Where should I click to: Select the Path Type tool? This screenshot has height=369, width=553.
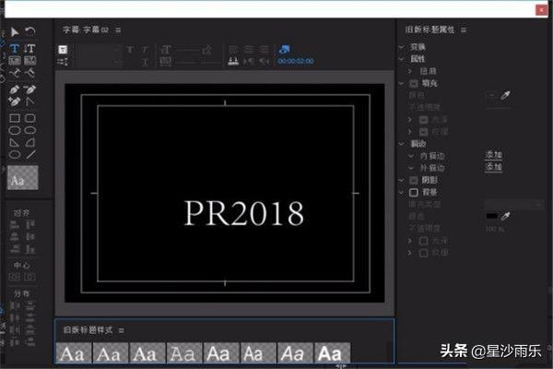pyautogui.click(x=15, y=74)
